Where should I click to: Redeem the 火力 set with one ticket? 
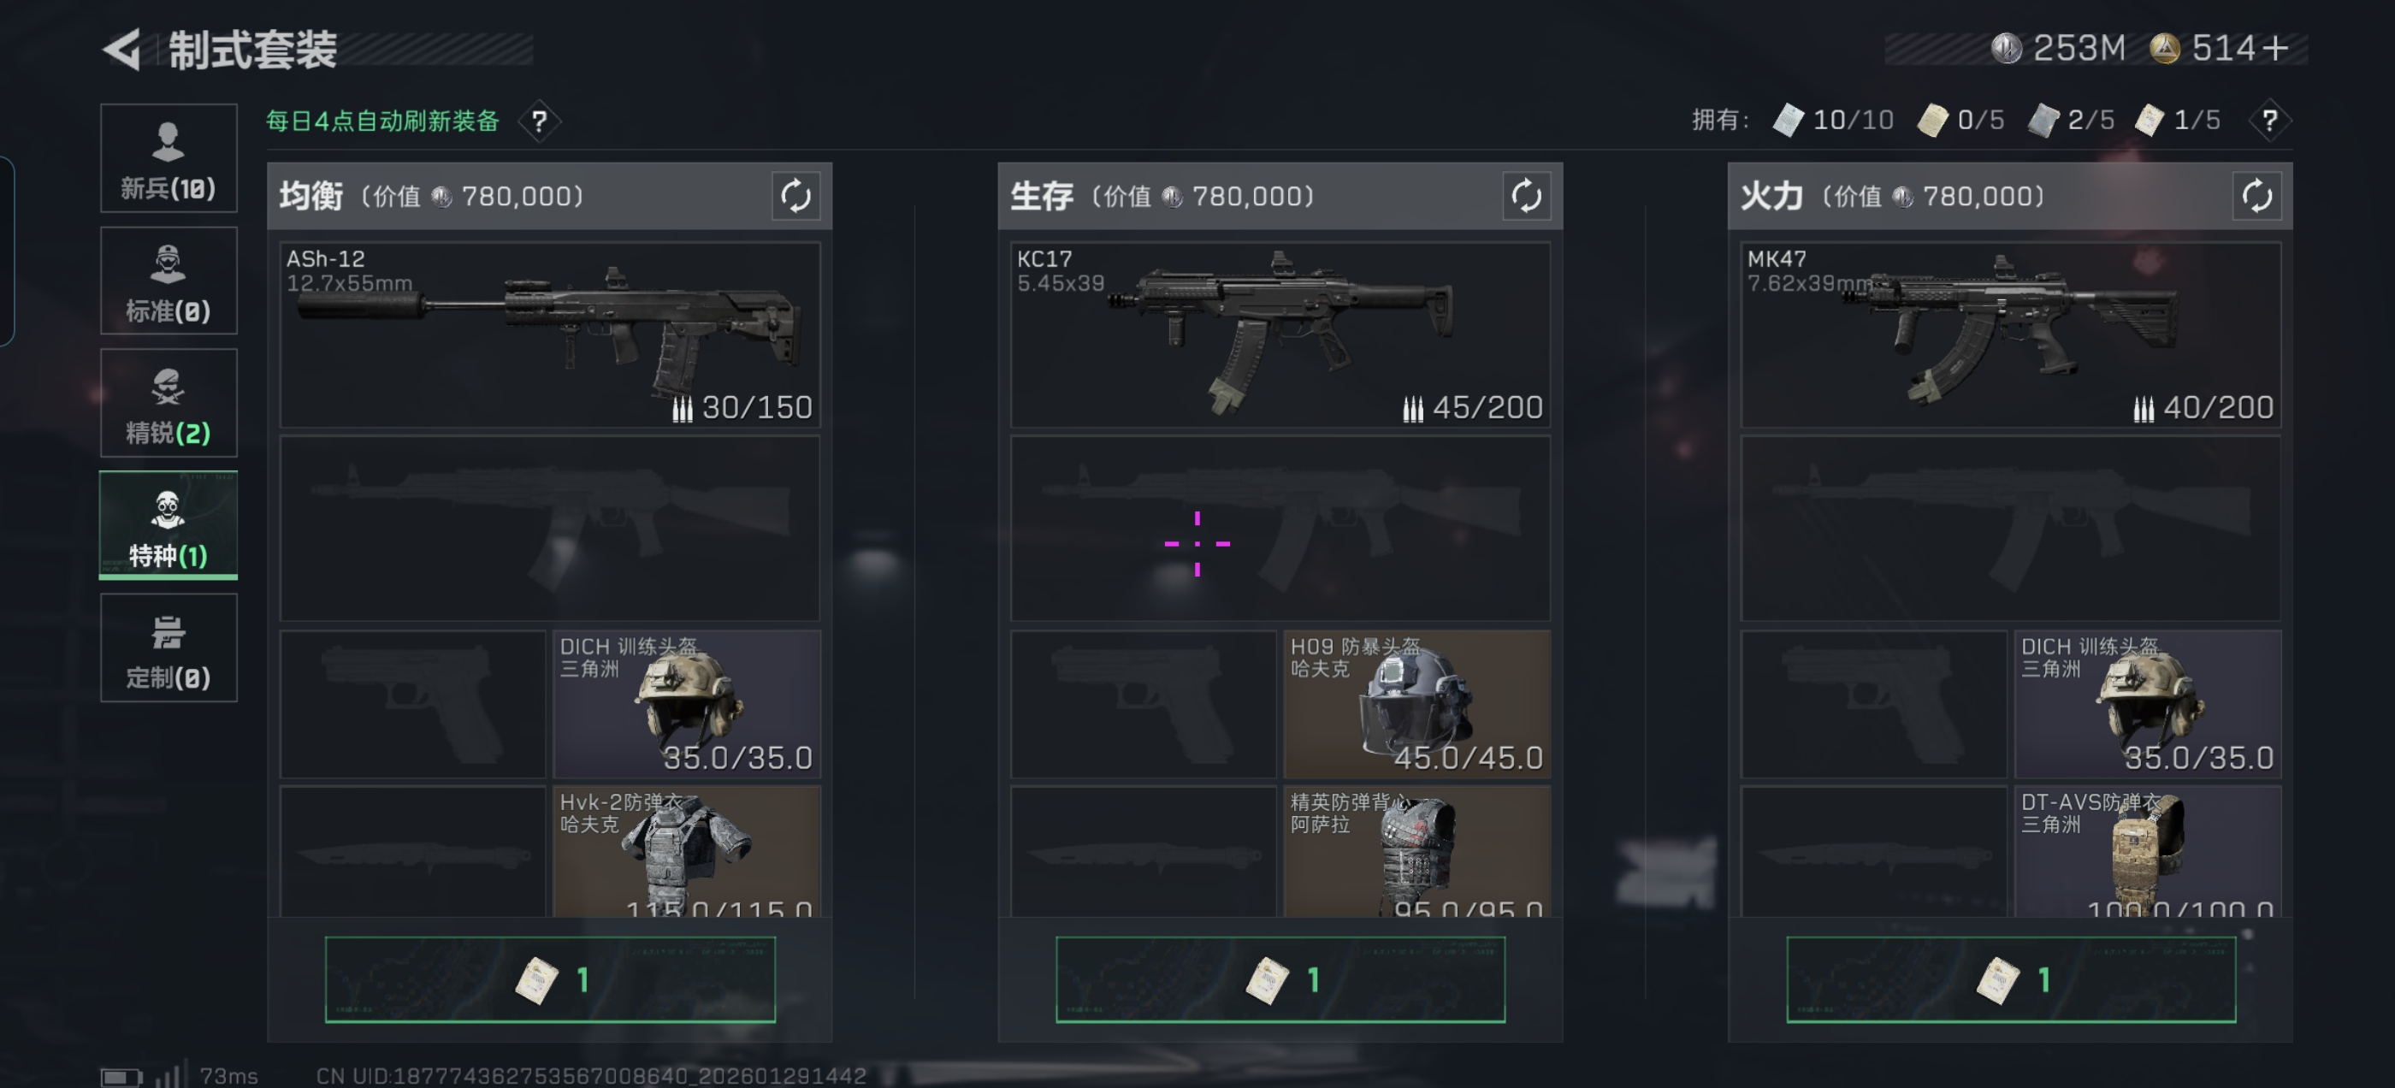(x=2011, y=979)
